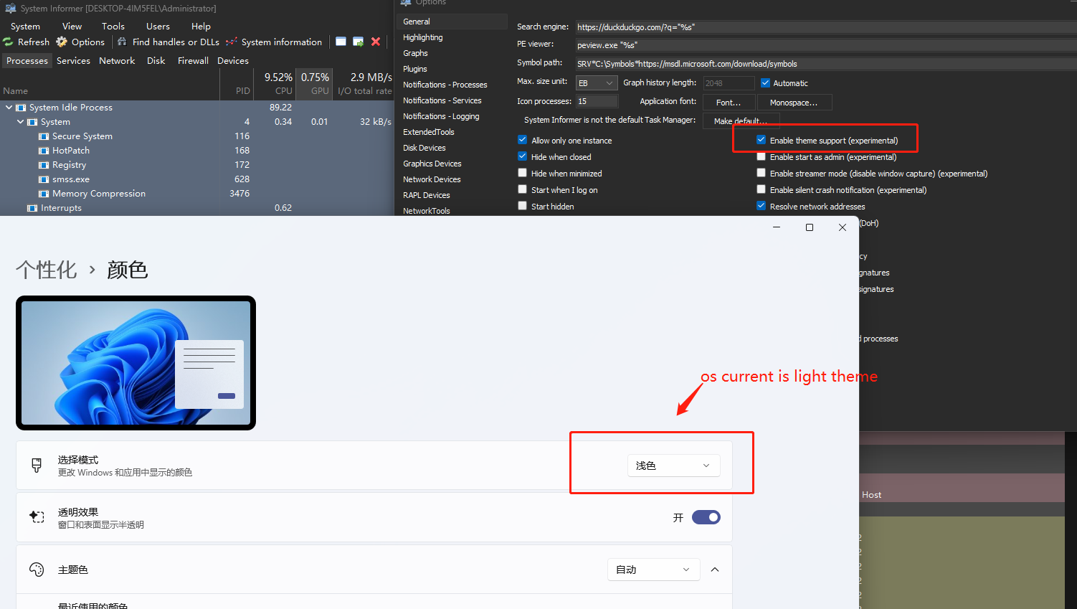This screenshot has width=1077, height=609.
Task: Open the 浅色 theme mode dropdown
Action: 673,465
